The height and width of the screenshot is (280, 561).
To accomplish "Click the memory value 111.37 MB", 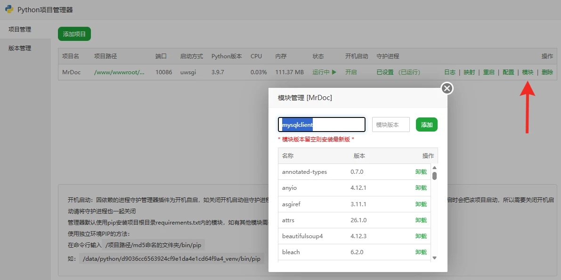I will (x=289, y=72).
